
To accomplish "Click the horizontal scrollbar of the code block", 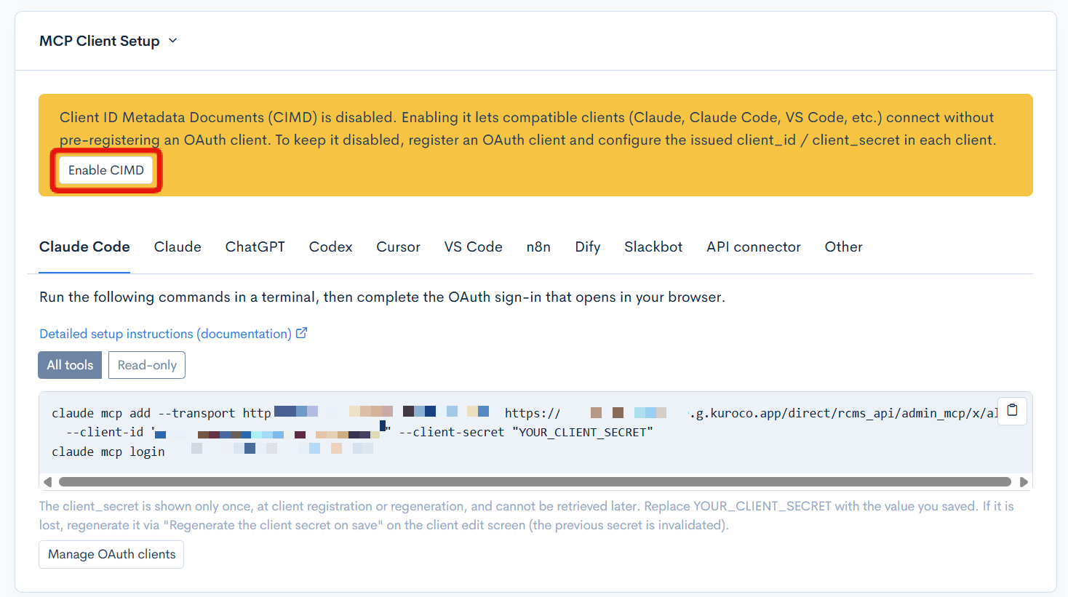I will (x=535, y=482).
